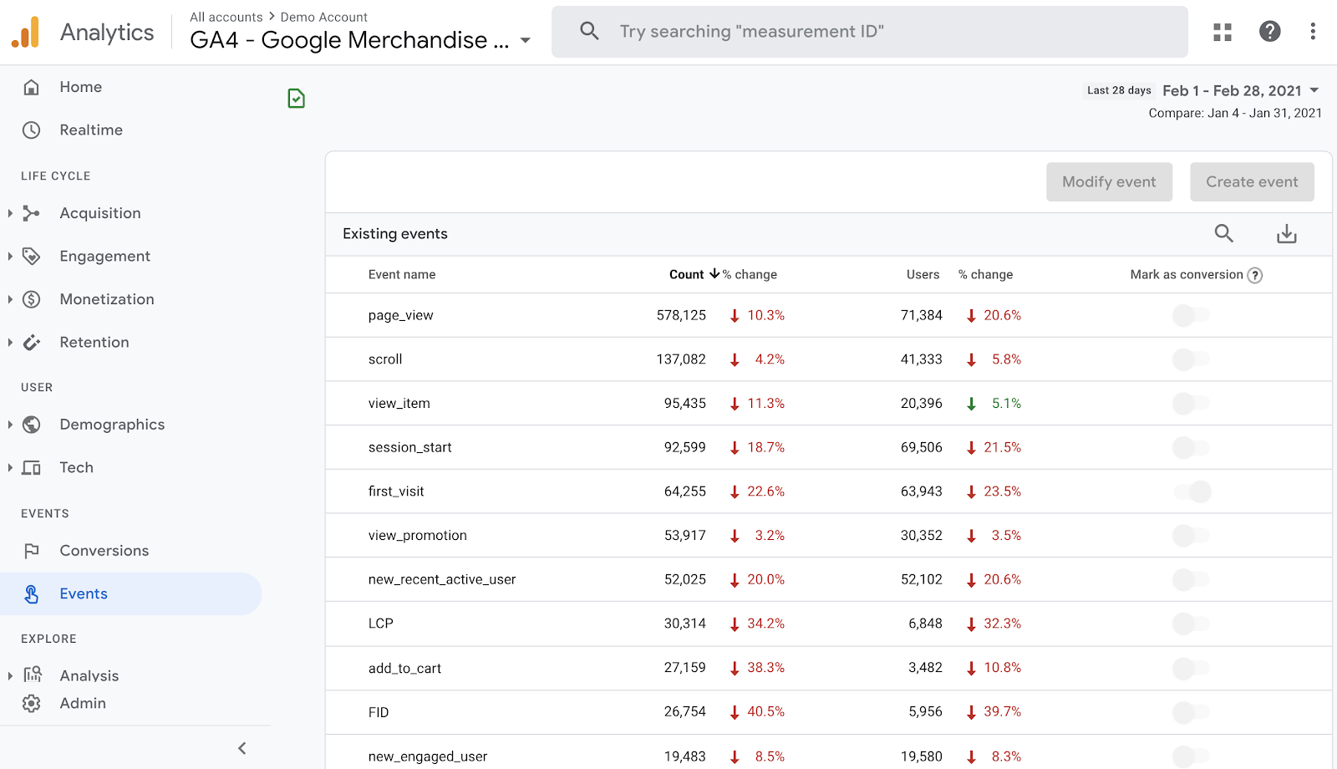Enable add_to_cart conversion toggle

pyautogui.click(x=1191, y=668)
